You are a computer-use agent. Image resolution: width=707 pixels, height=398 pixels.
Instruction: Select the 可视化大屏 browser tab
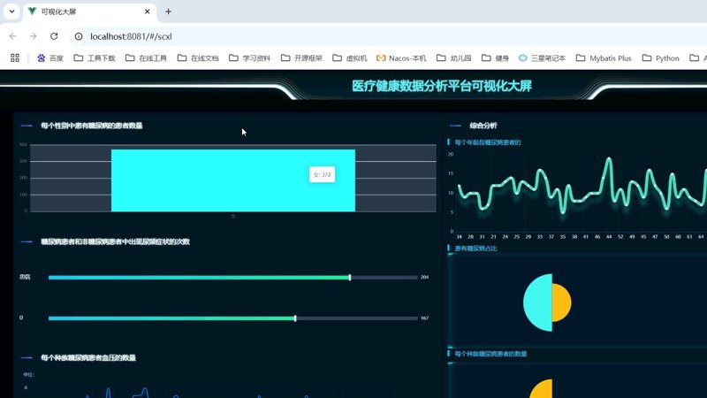tap(89, 11)
